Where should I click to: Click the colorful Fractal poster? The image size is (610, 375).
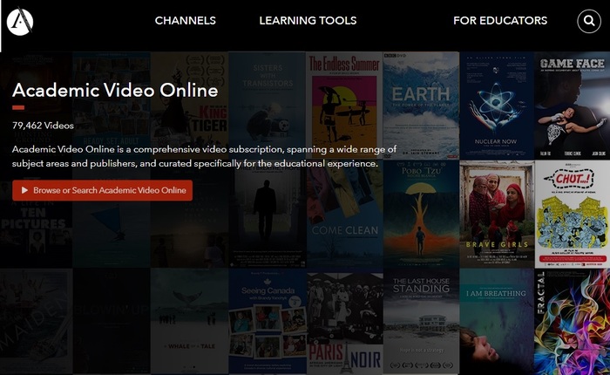click(572, 321)
